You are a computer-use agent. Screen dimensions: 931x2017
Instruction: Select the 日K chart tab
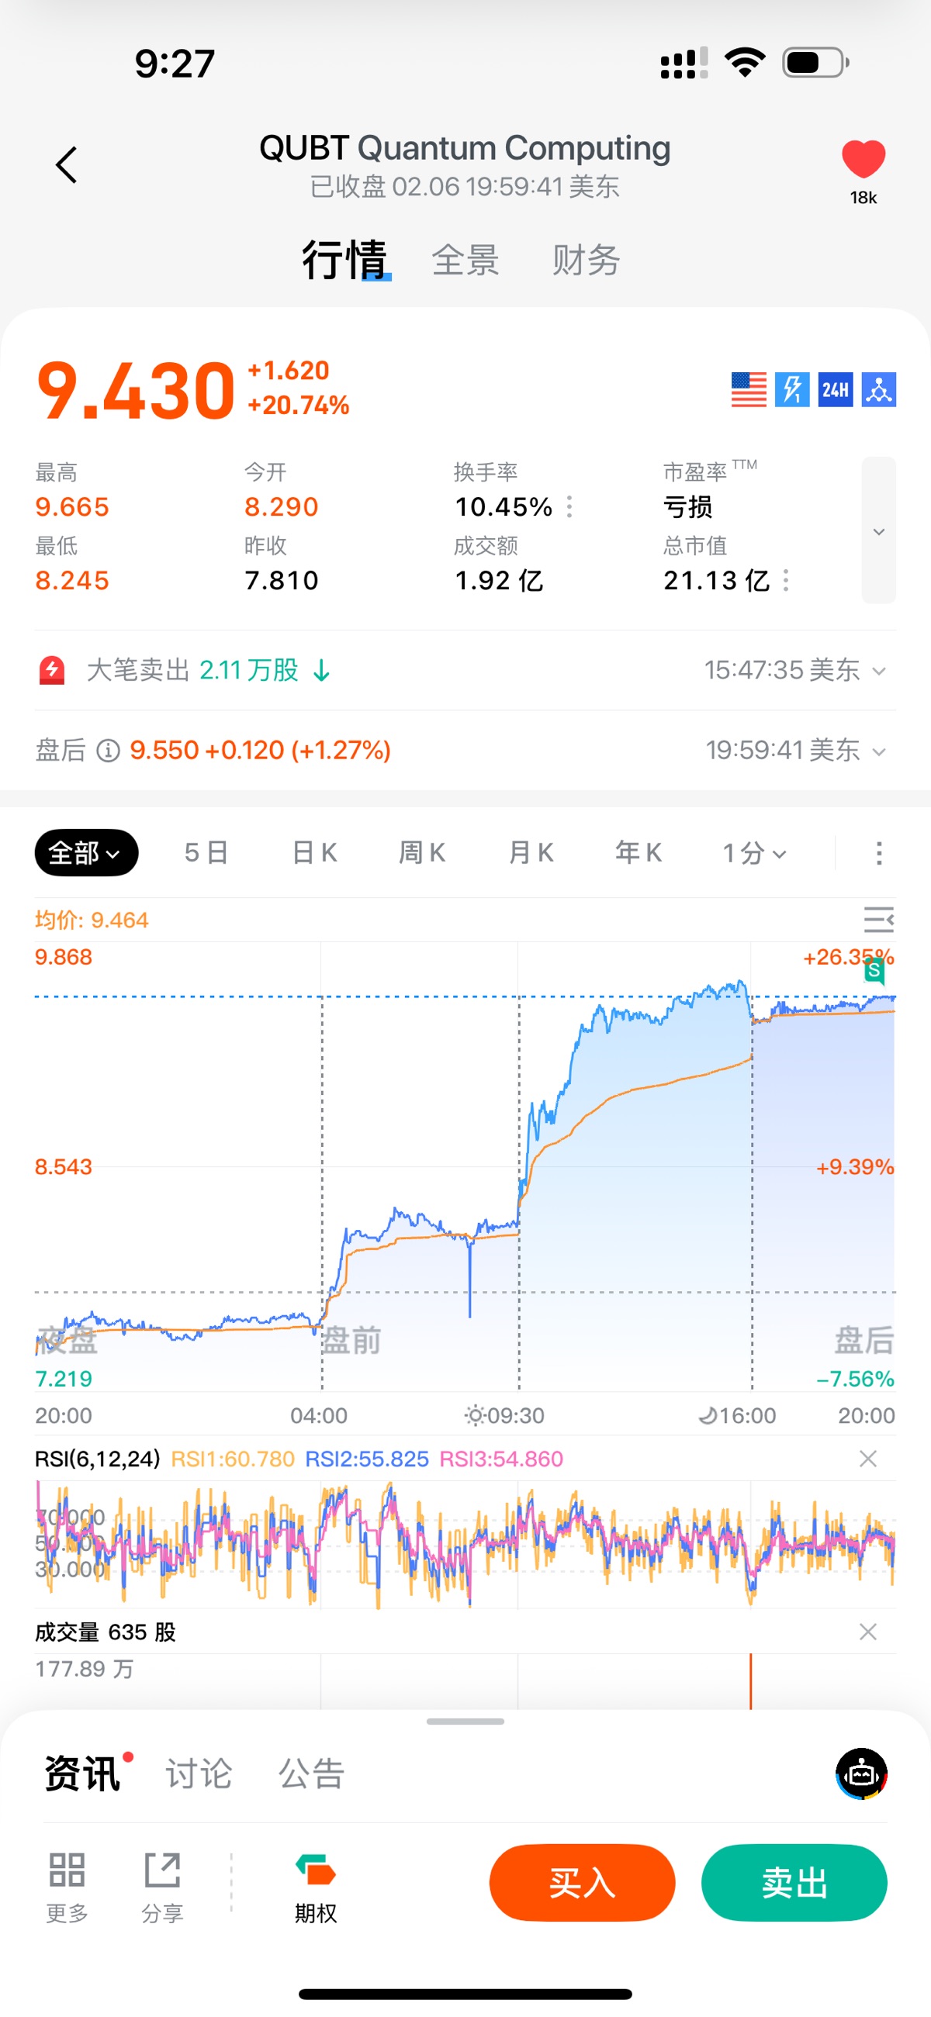[314, 853]
